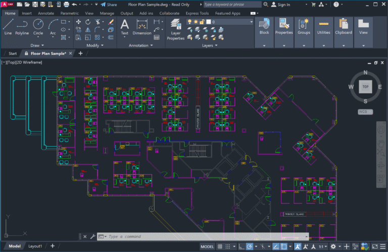Screen dimensions: 388x252
Task: Open the Clipboard panel button
Action: 343,32
